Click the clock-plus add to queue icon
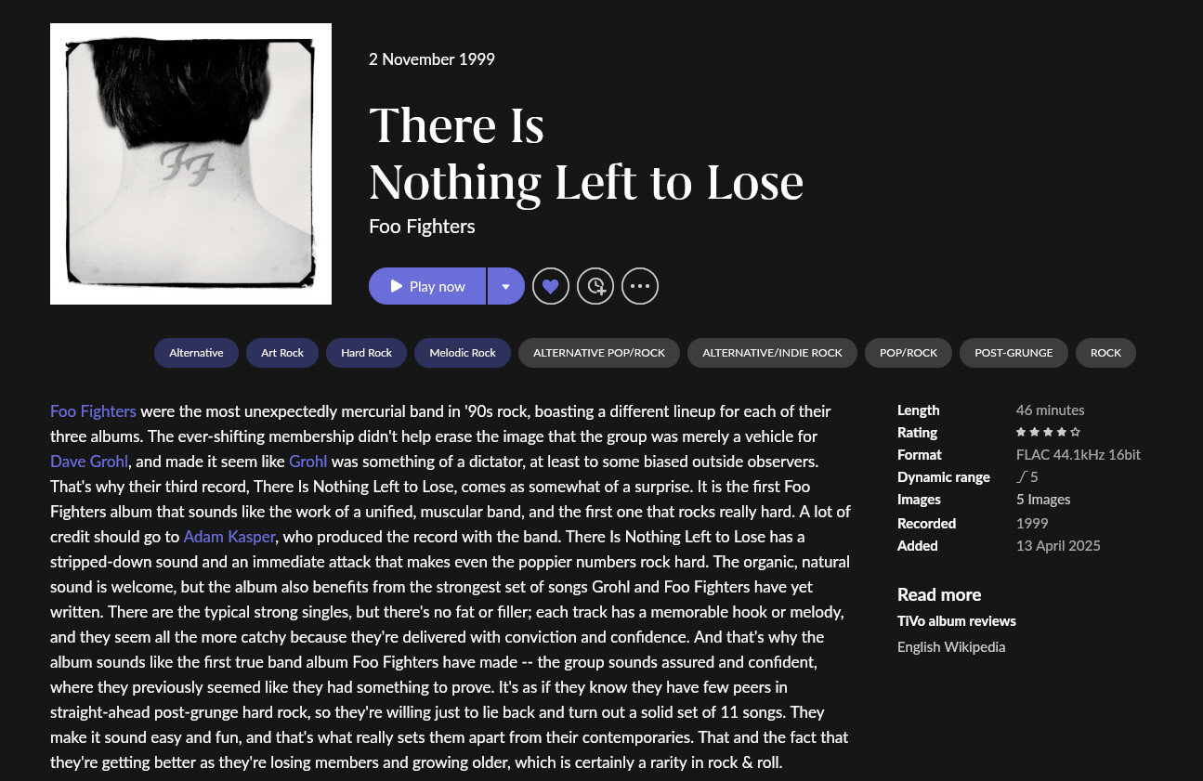The width and height of the screenshot is (1203, 781). [x=595, y=286]
